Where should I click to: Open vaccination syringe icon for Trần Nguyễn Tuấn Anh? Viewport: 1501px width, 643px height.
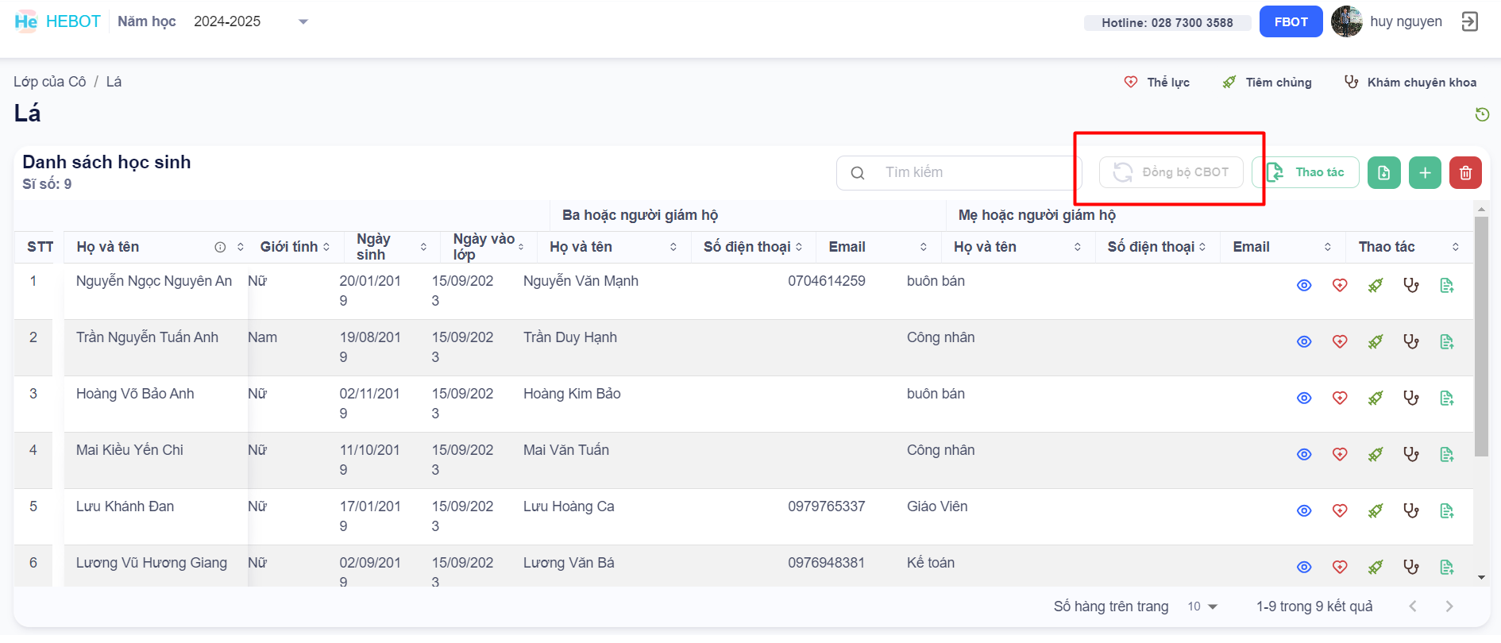click(1376, 342)
